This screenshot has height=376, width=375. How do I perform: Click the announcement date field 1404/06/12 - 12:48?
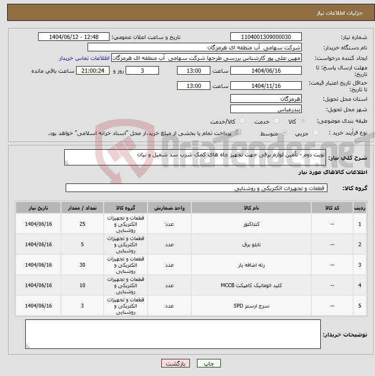[74, 37]
